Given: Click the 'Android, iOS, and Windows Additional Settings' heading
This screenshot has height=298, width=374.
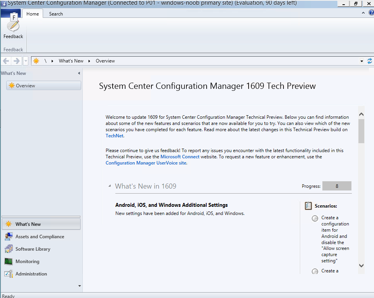Looking at the screenshot, I should (x=172, y=205).
